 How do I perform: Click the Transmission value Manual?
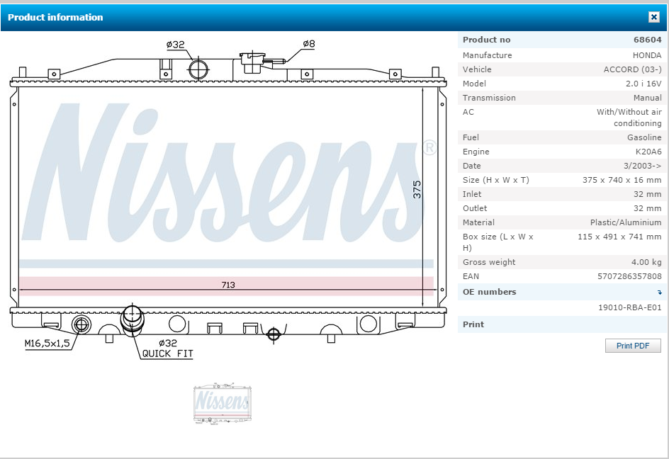point(648,98)
